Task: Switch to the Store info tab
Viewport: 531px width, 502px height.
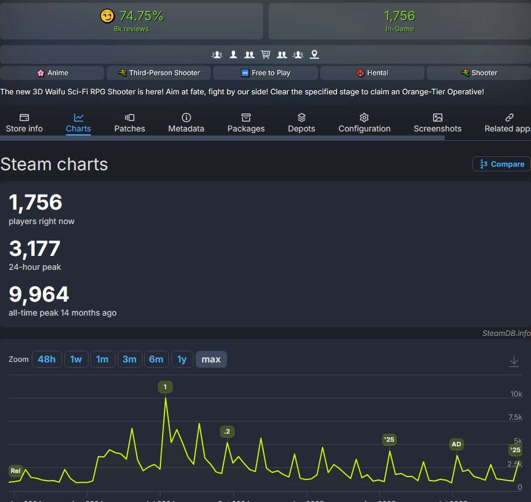Action: tap(24, 123)
